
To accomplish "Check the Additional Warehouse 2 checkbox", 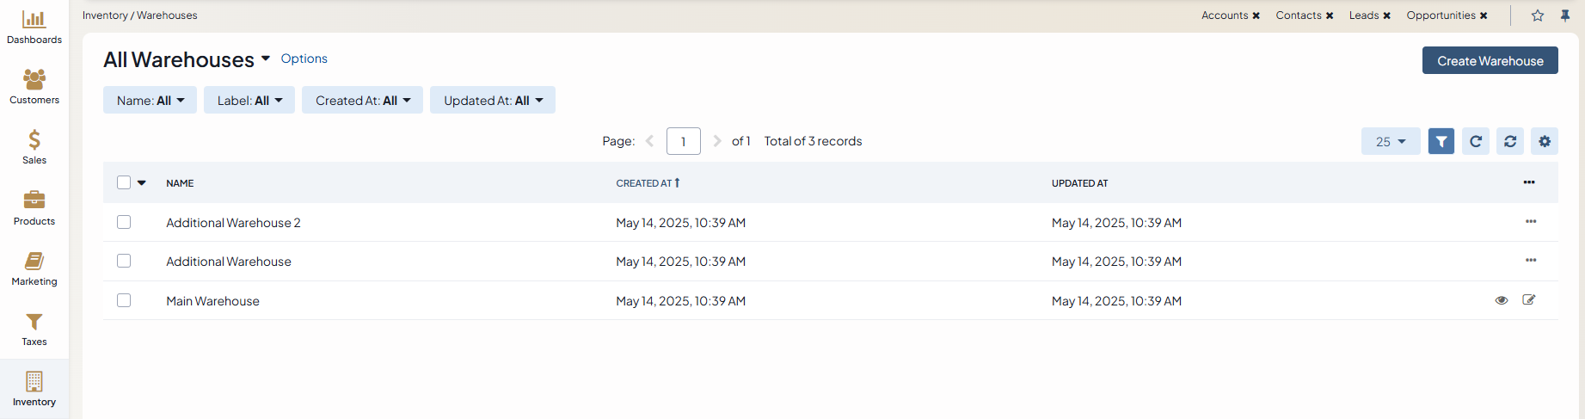I will pyautogui.click(x=124, y=222).
